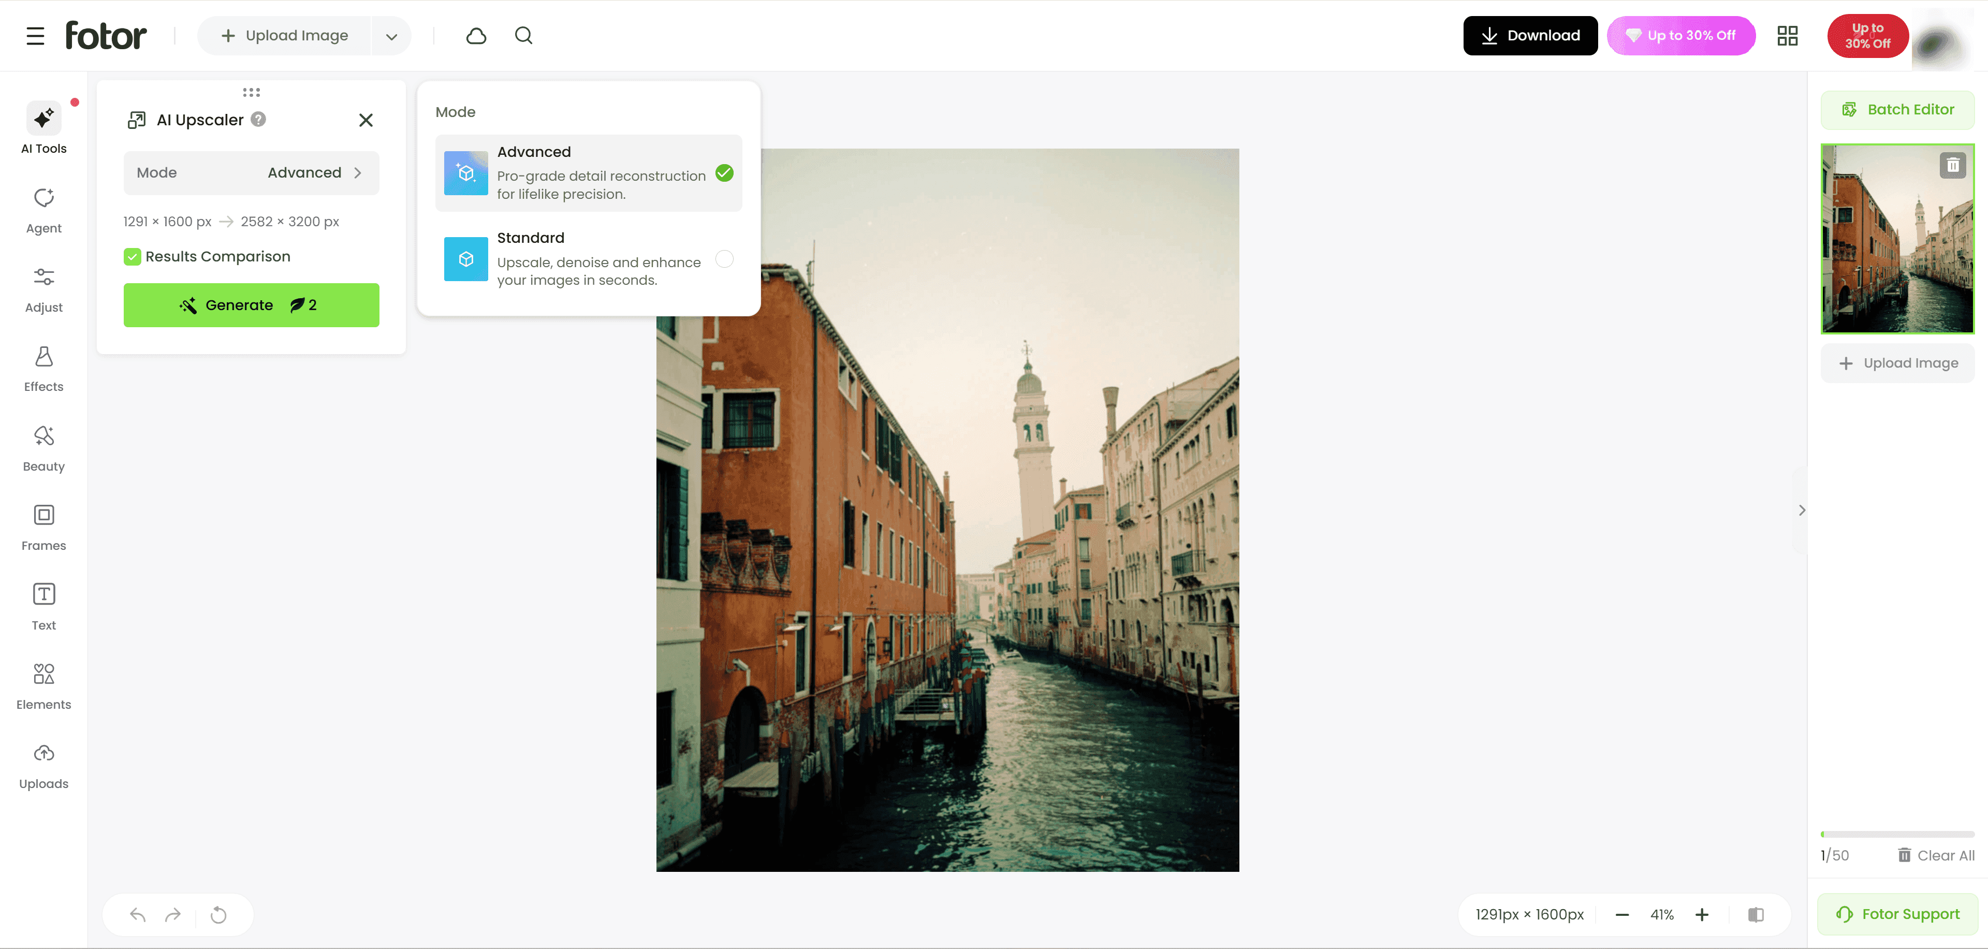Open the AI Tools panel
This screenshot has width=1988, height=949.
[x=44, y=128]
